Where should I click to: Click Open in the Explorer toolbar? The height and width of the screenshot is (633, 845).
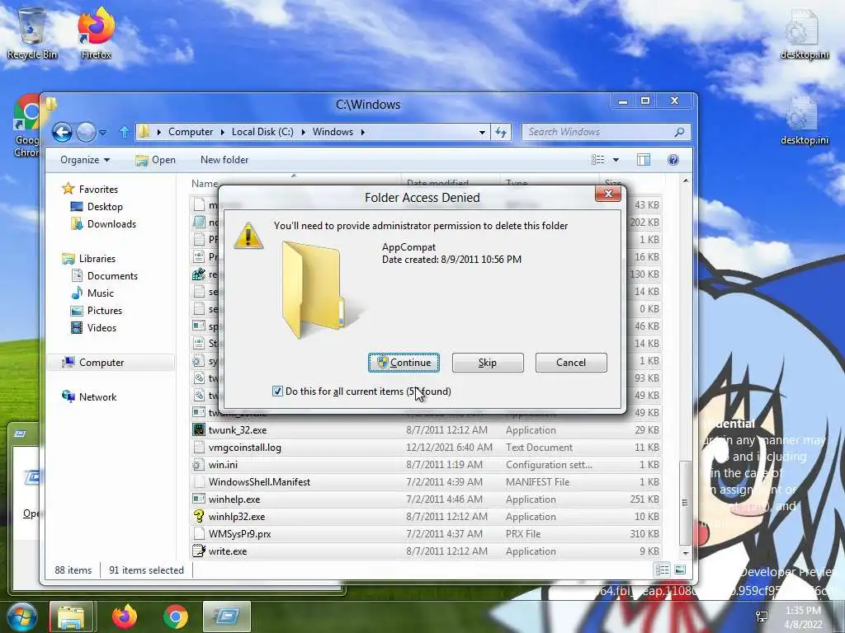[155, 160]
